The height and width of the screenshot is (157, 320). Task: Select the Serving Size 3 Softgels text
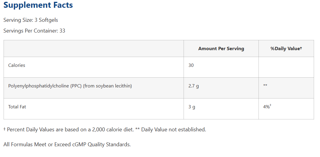[31, 20]
